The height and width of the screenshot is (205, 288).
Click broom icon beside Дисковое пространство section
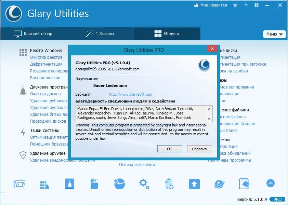[23, 90]
